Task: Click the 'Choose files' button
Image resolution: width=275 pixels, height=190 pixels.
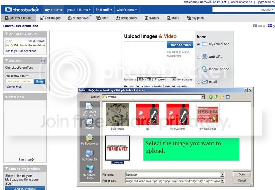Action: pyautogui.click(x=180, y=45)
